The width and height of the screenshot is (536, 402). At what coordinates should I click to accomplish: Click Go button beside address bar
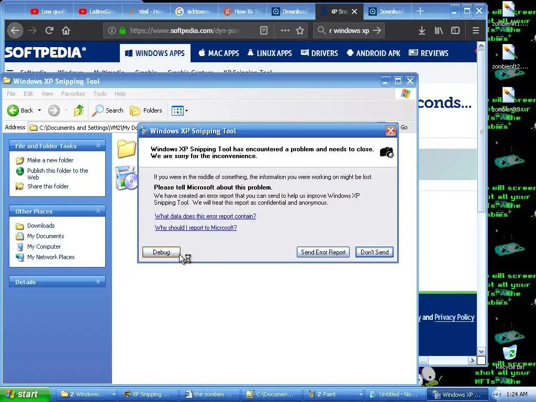point(404,127)
